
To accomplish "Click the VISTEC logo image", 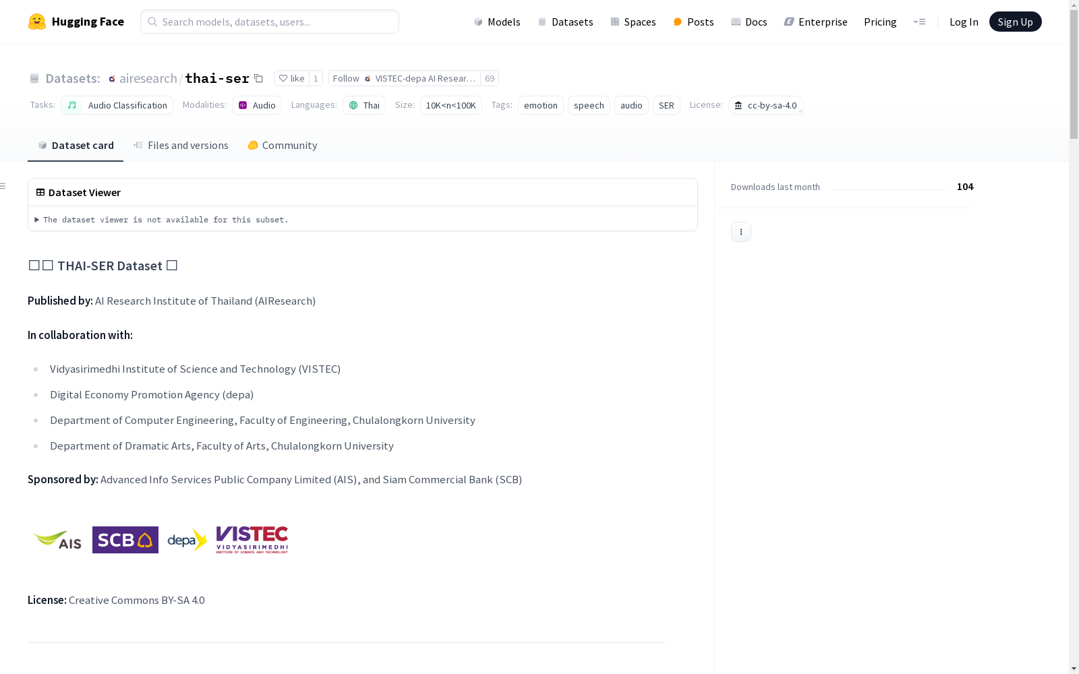I will coord(252,540).
